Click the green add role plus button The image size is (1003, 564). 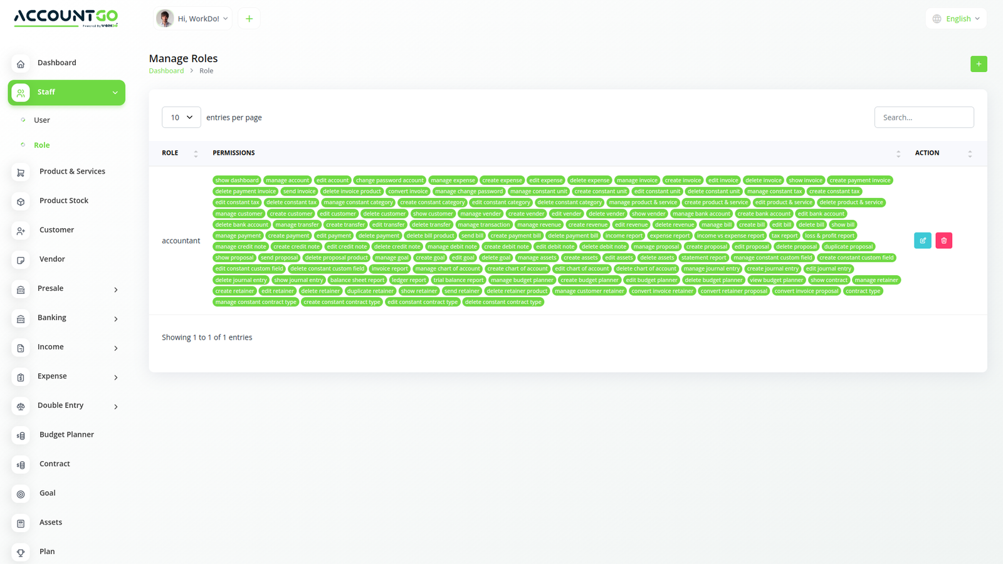tap(978, 64)
